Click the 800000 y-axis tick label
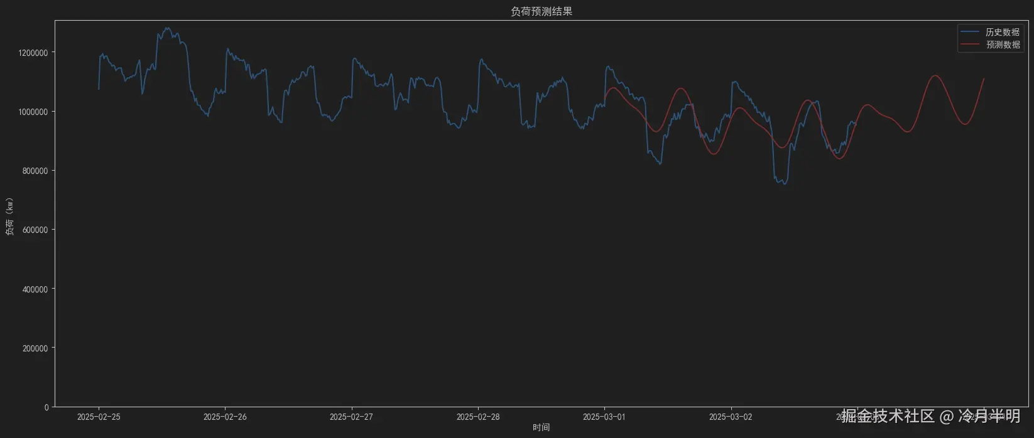1034x438 pixels. pos(35,171)
